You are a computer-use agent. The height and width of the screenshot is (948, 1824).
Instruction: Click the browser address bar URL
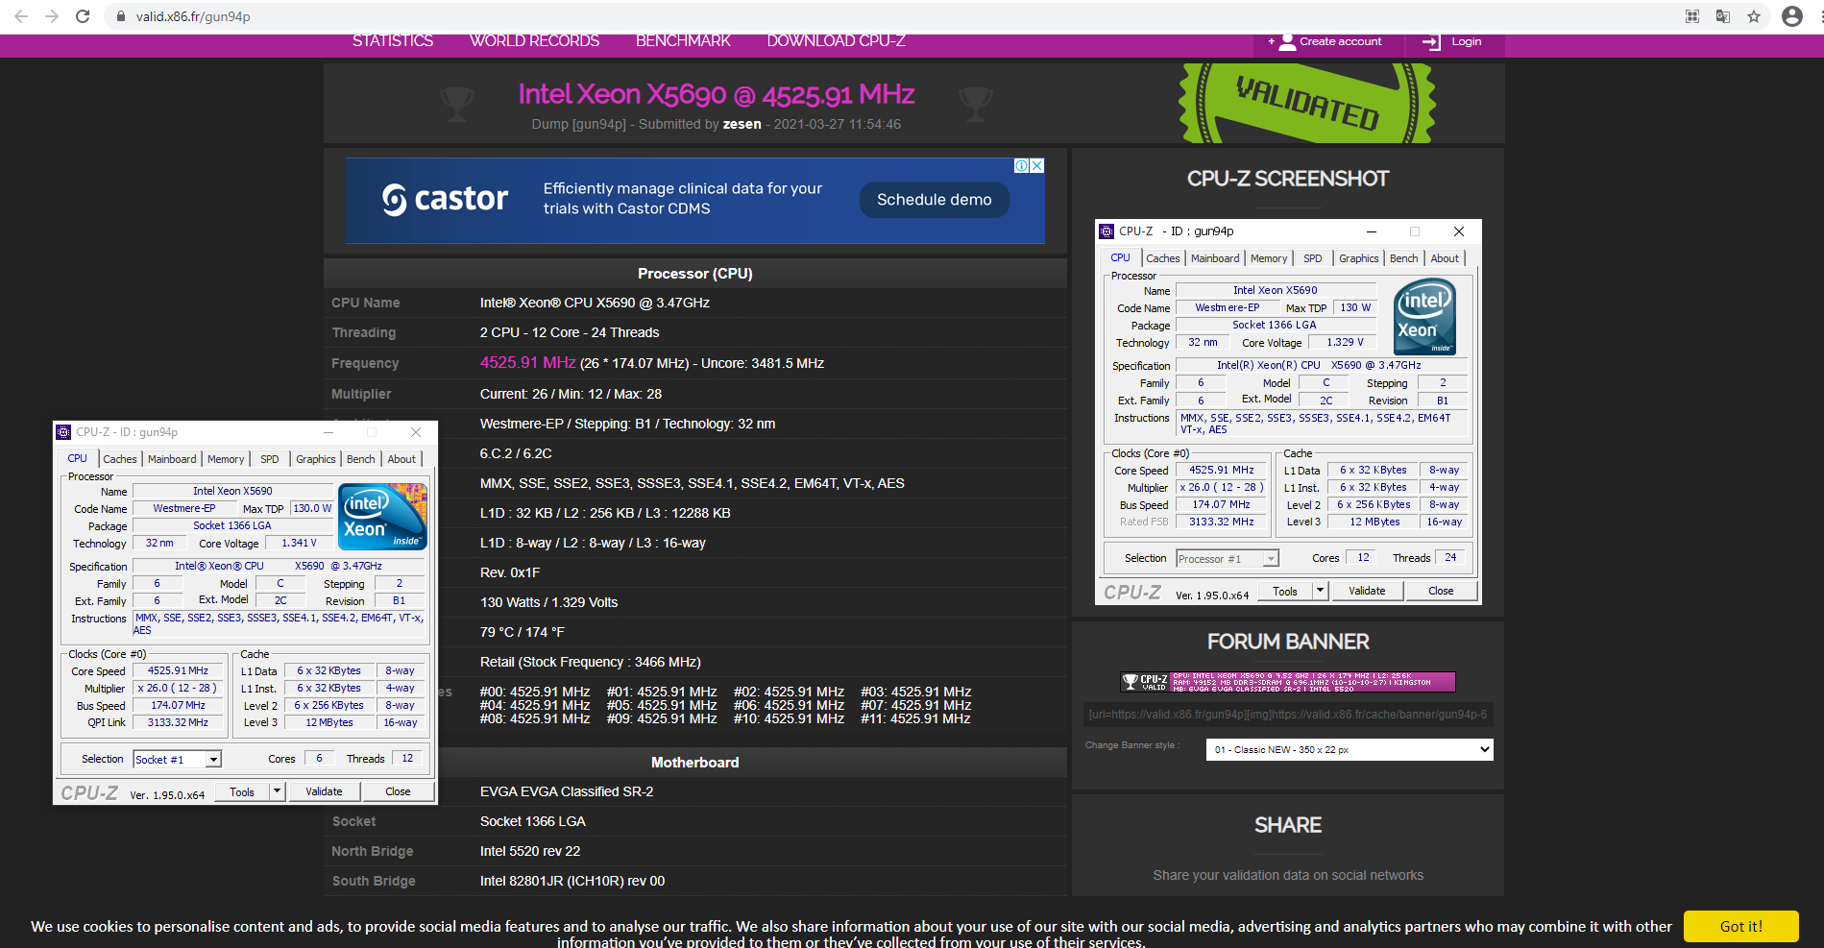tap(193, 16)
